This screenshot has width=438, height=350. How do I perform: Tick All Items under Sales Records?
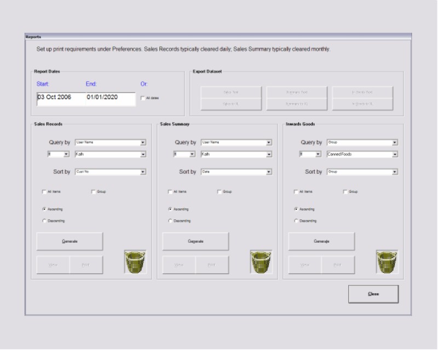pyautogui.click(x=44, y=192)
